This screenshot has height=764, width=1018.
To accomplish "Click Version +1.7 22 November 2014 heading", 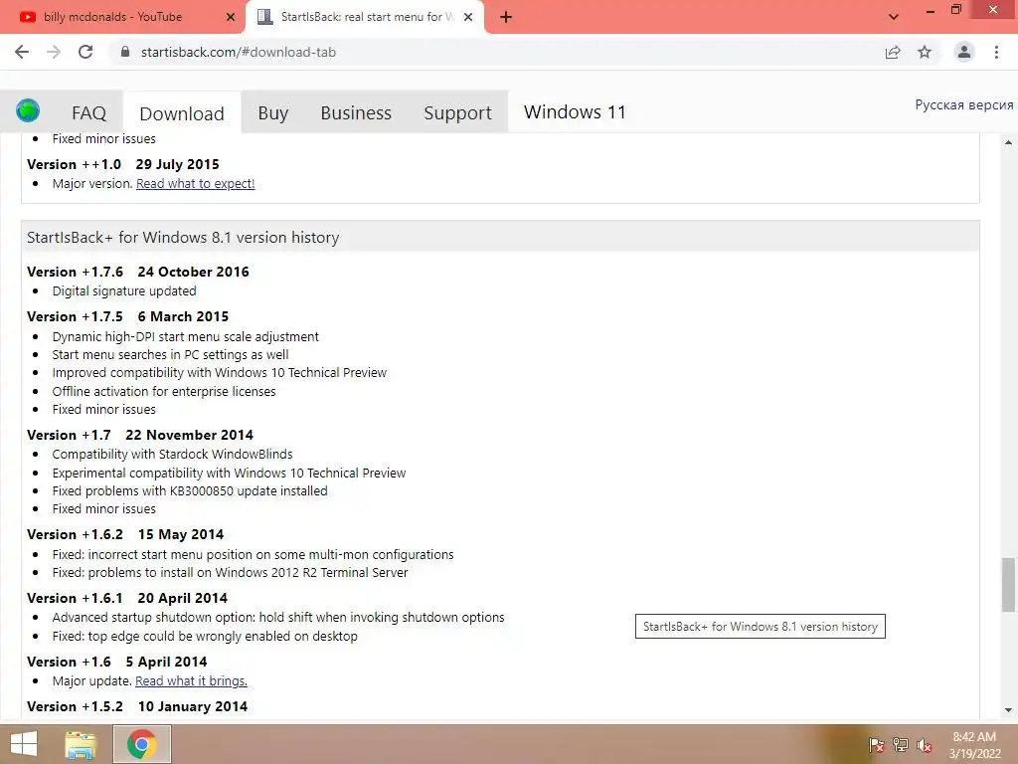I will pos(140,435).
